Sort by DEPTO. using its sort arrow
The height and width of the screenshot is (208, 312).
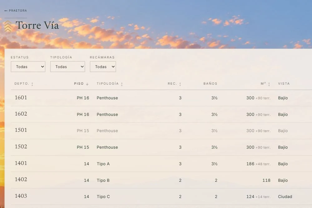point(32,84)
